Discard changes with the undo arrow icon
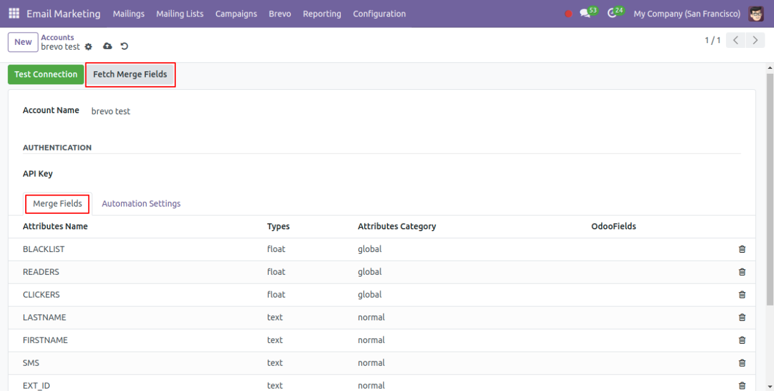 [124, 47]
